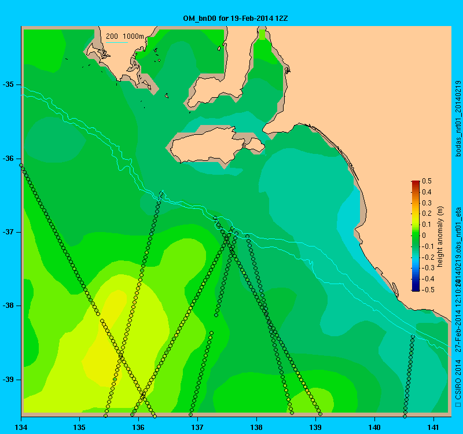Image resolution: width=463 pixels, height=434 pixels.
Task: Click the 141 longitude axis label
Action: coord(433,427)
